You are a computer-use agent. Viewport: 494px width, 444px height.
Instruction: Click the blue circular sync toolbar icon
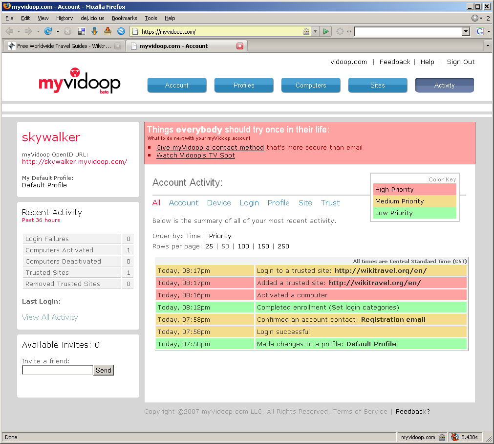pos(121,31)
